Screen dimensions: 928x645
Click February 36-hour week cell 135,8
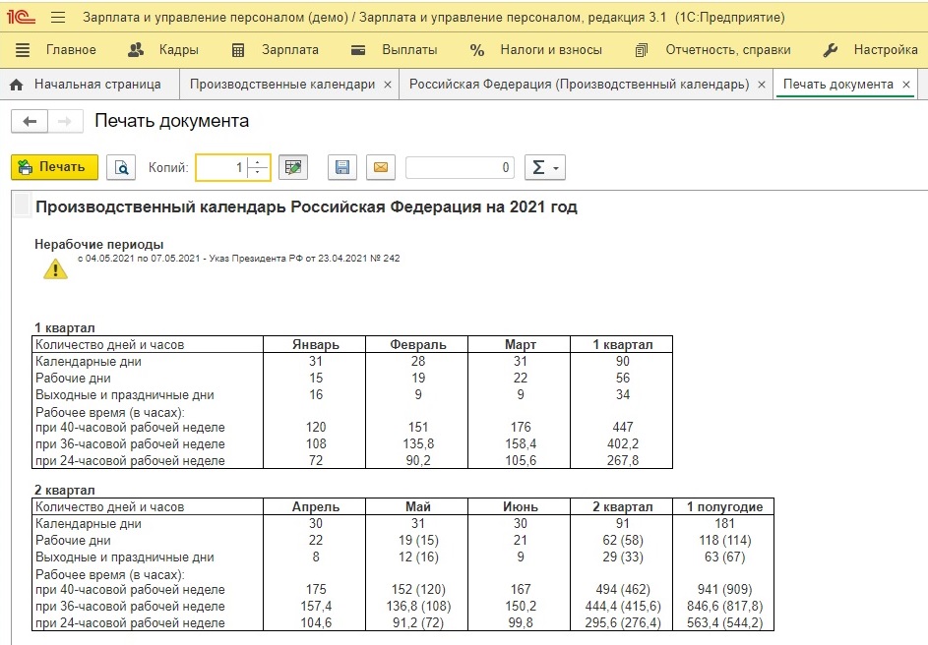tap(418, 444)
